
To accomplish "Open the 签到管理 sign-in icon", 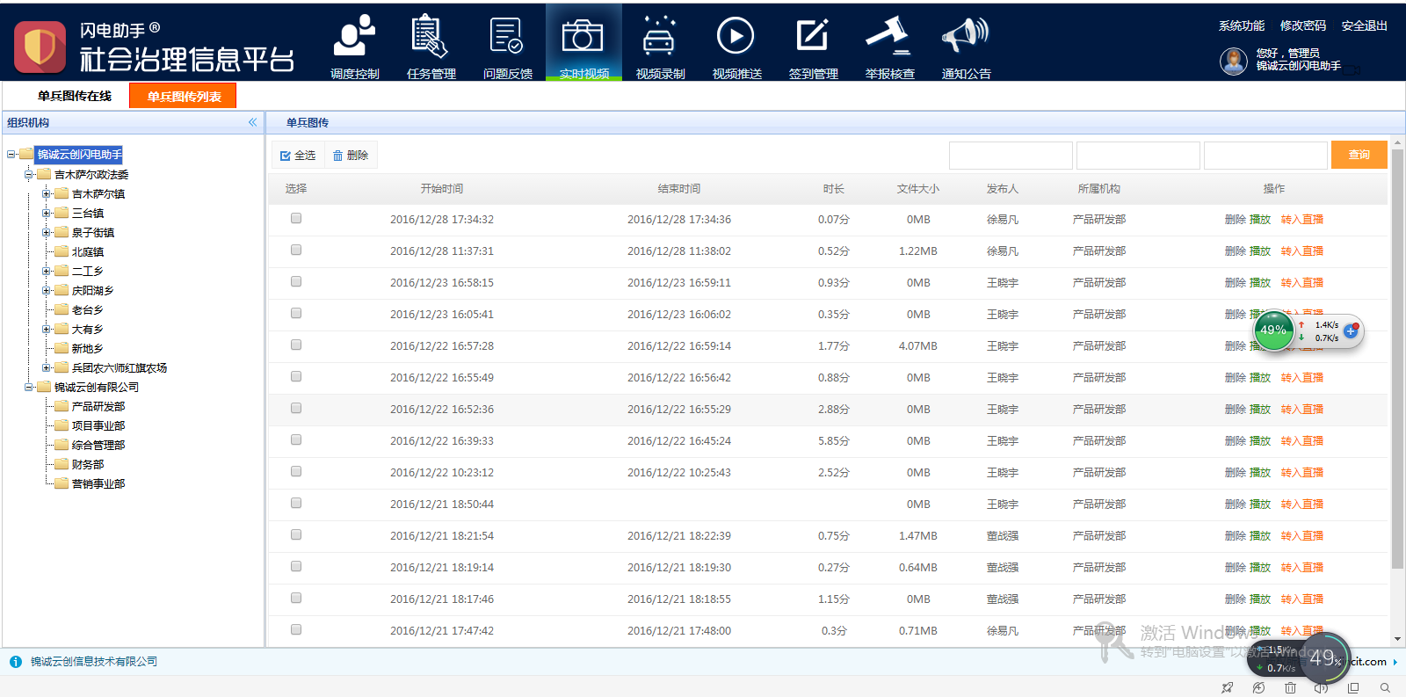I will pos(813,38).
